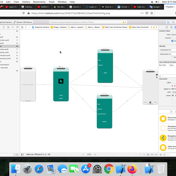176x176 pixels.
Task: Add a runtime attribute with plus button
Action: (160, 76)
